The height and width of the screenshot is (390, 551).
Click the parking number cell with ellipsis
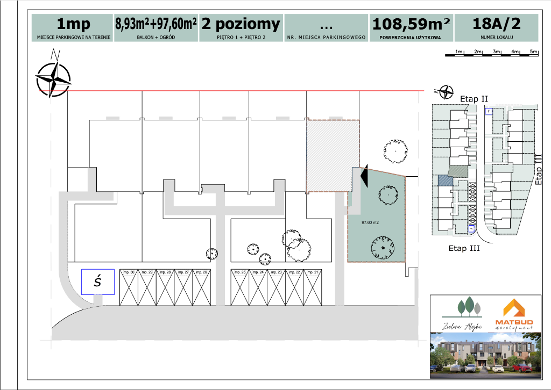pyautogui.click(x=326, y=28)
